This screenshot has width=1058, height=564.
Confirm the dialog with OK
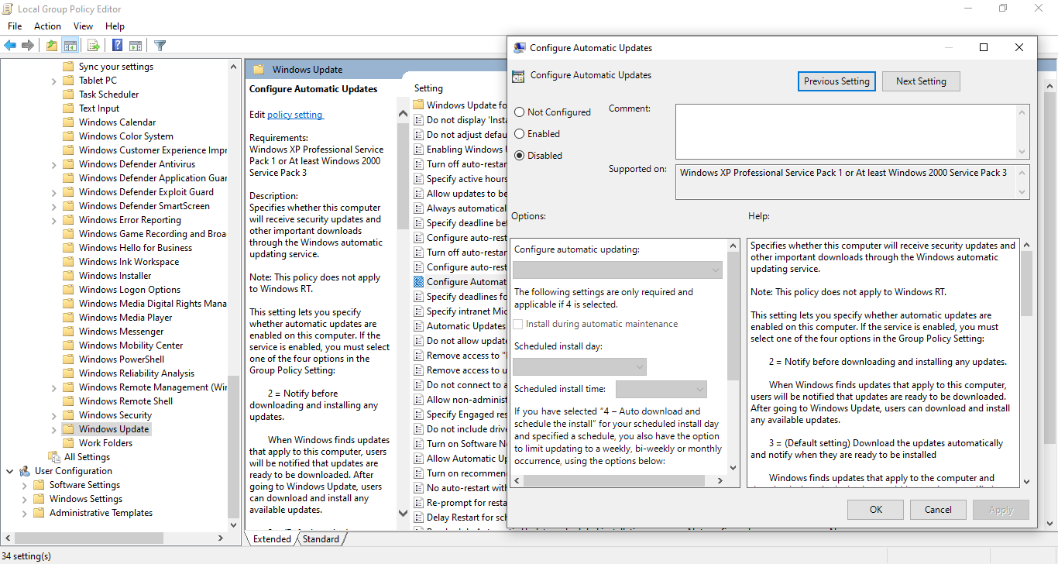point(876,510)
